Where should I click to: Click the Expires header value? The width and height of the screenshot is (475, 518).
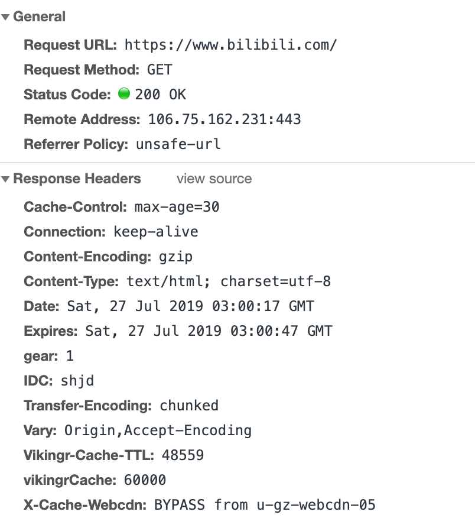pos(209,331)
